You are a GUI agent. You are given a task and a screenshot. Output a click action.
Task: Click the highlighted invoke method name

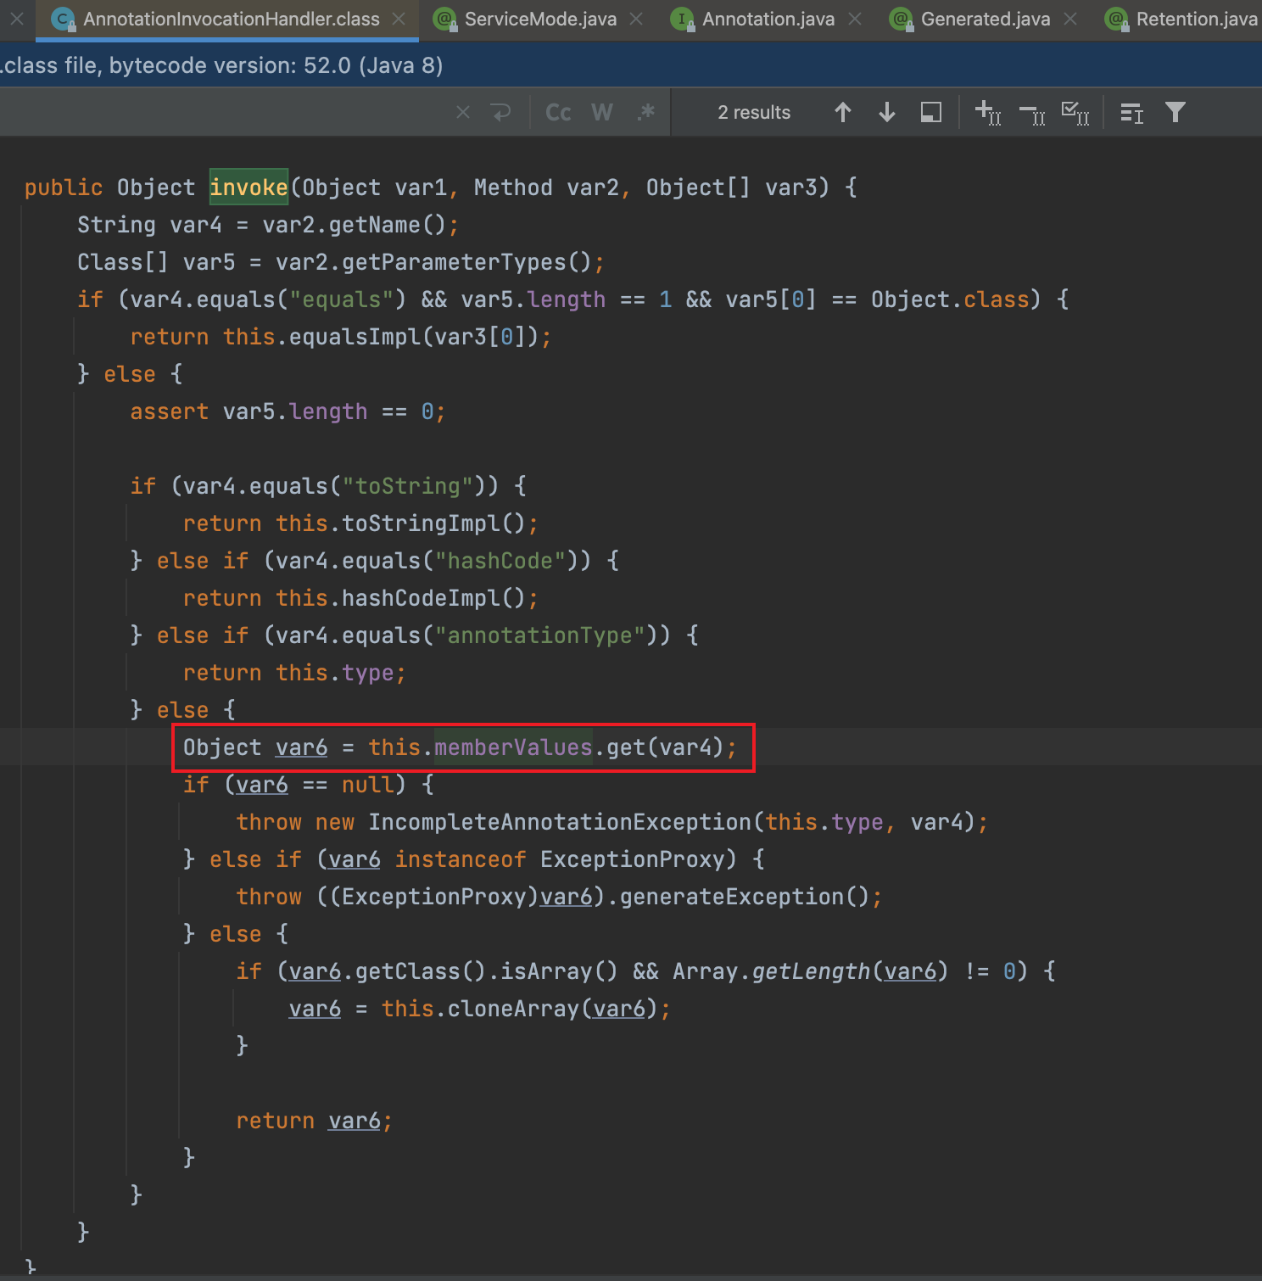pyautogui.click(x=248, y=187)
